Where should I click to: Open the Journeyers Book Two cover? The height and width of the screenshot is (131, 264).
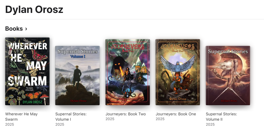click(x=128, y=72)
